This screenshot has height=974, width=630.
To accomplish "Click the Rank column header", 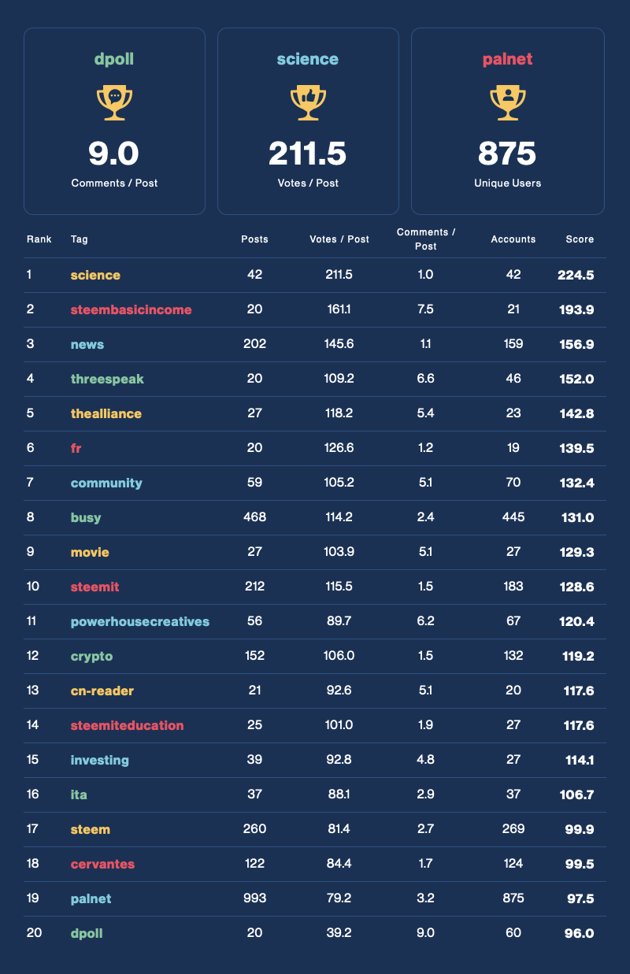I will pyautogui.click(x=39, y=239).
